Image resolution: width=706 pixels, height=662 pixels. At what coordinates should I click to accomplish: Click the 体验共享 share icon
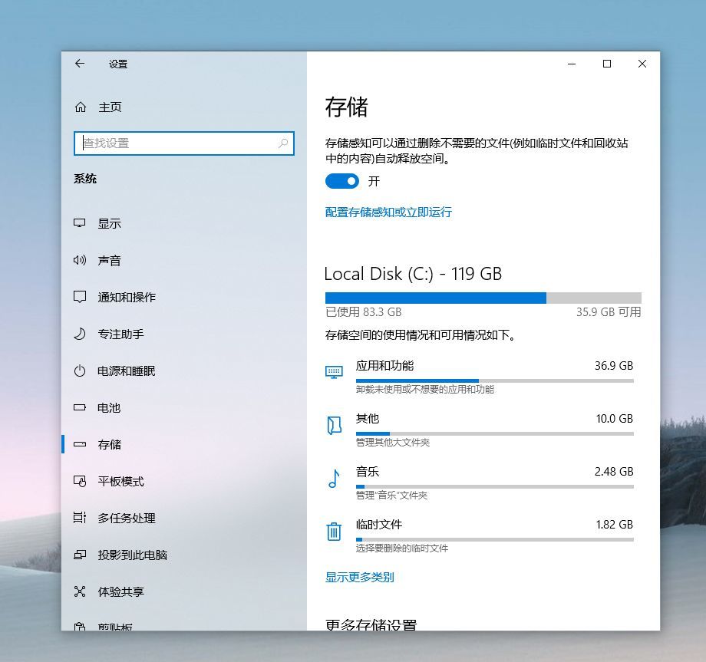click(x=80, y=591)
